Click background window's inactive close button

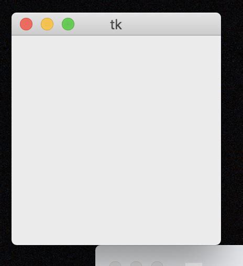pyautogui.click(x=115, y=264)
